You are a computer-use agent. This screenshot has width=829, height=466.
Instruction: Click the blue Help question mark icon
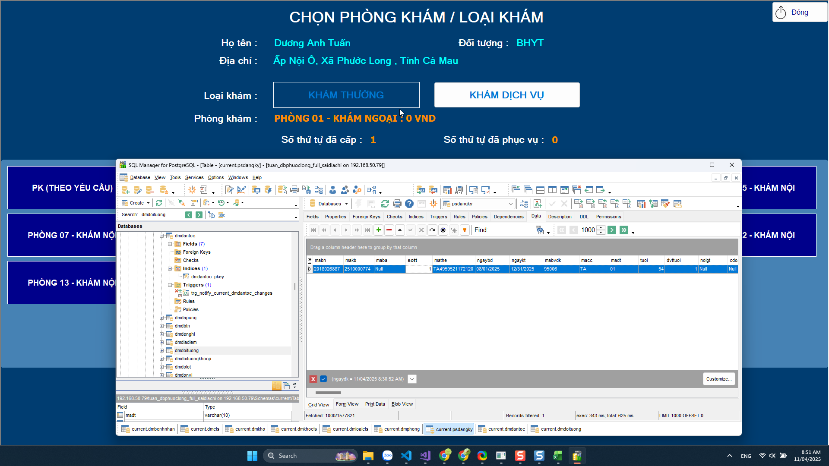pyautogui.click(x=409, y=204)
